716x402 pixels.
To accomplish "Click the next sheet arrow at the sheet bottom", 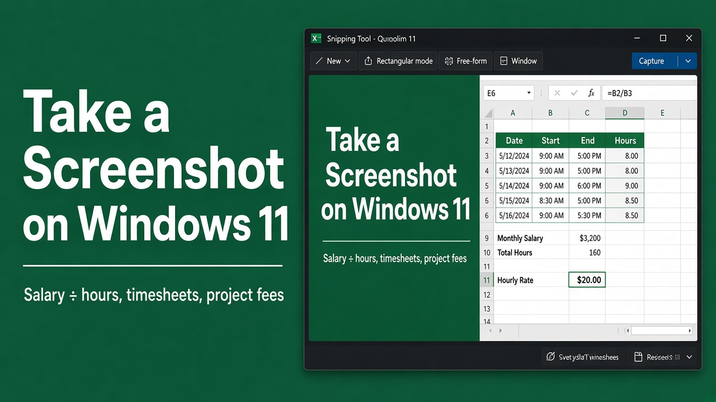I will point(500,331).
